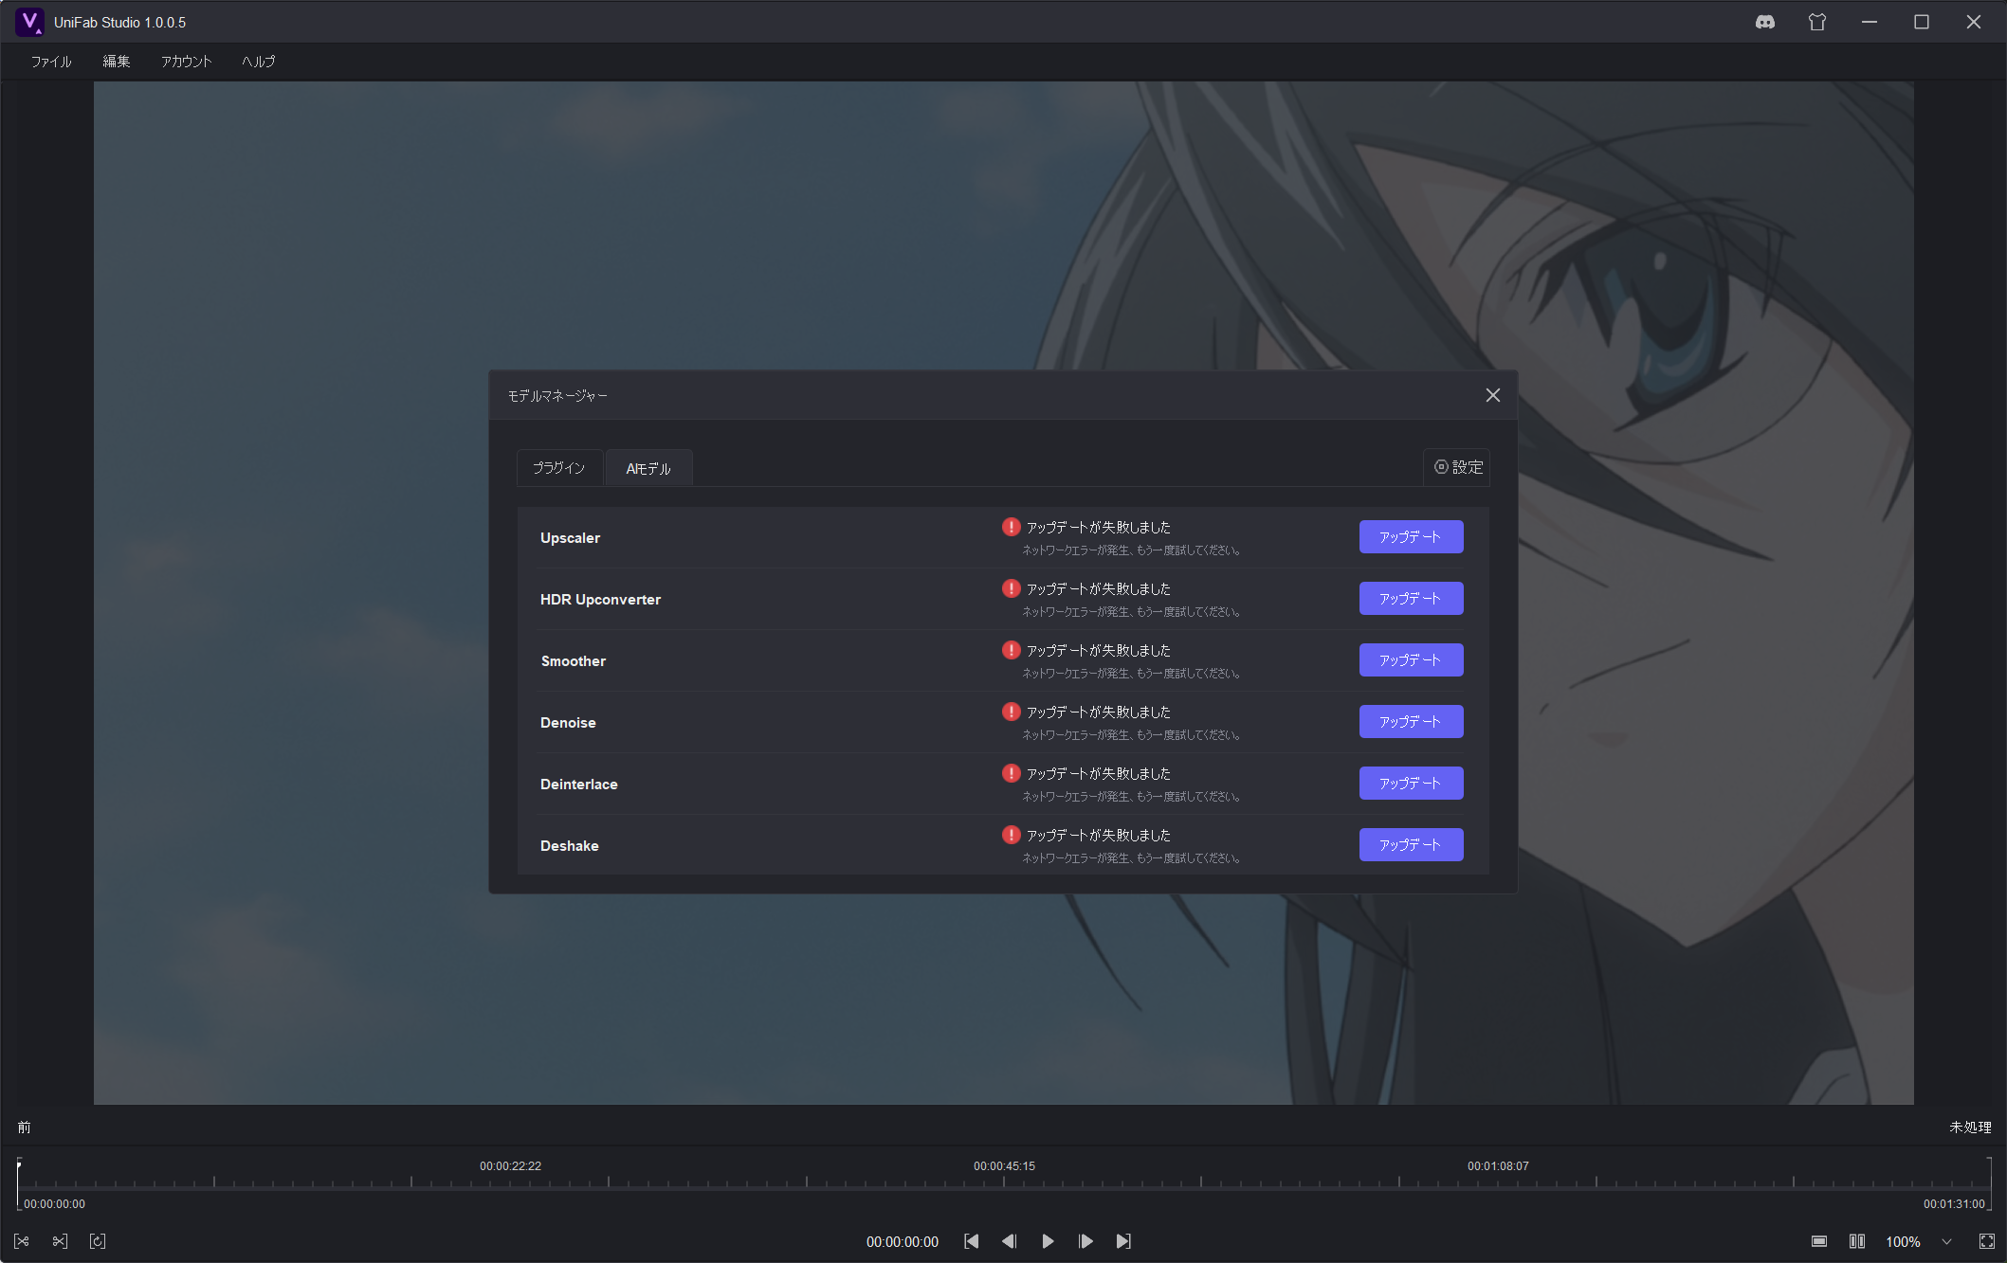Click the HDR Upconverter error icon
The width and height of the screenshot is (2007, 1263).
(x=1012, y=588)
